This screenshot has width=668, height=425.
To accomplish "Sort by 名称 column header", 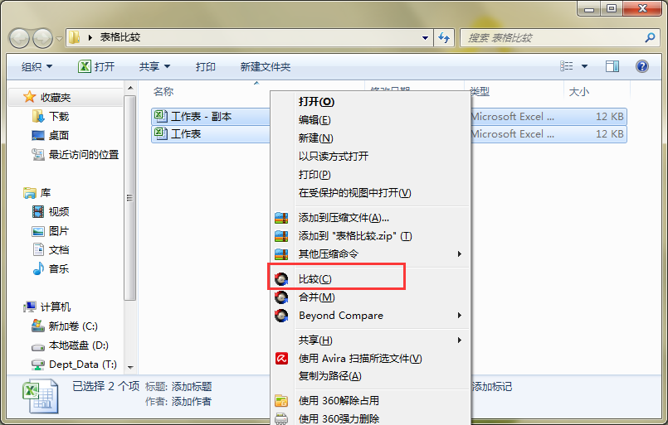I will click(163, 91).
